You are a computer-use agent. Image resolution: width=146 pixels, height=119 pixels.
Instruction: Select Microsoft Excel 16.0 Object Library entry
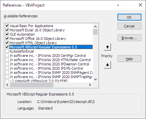(x=37, y=30)
